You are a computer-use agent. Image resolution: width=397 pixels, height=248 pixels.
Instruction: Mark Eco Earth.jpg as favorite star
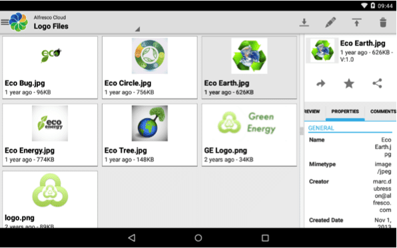[349, 83]
